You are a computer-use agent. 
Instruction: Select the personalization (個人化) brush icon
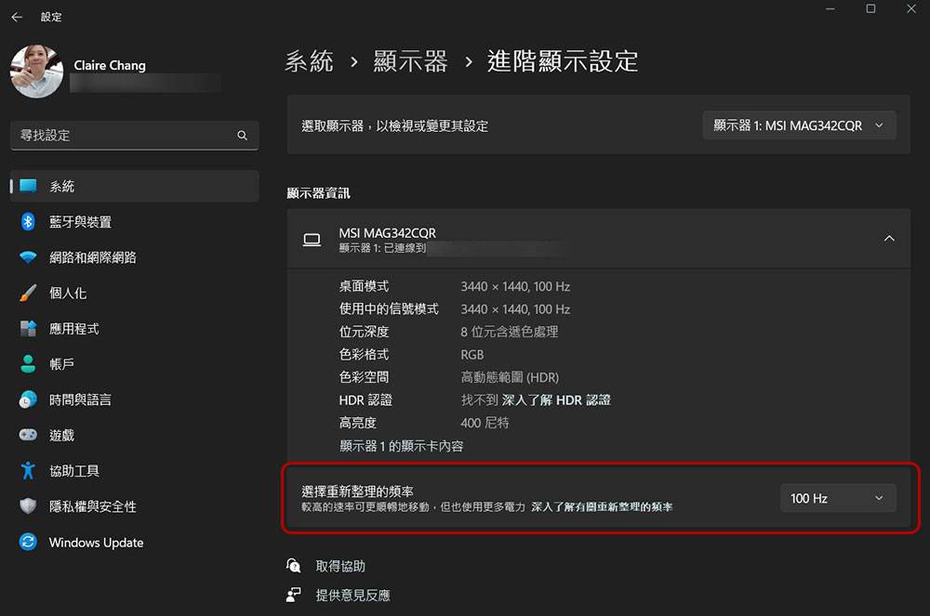pos(29,294)
